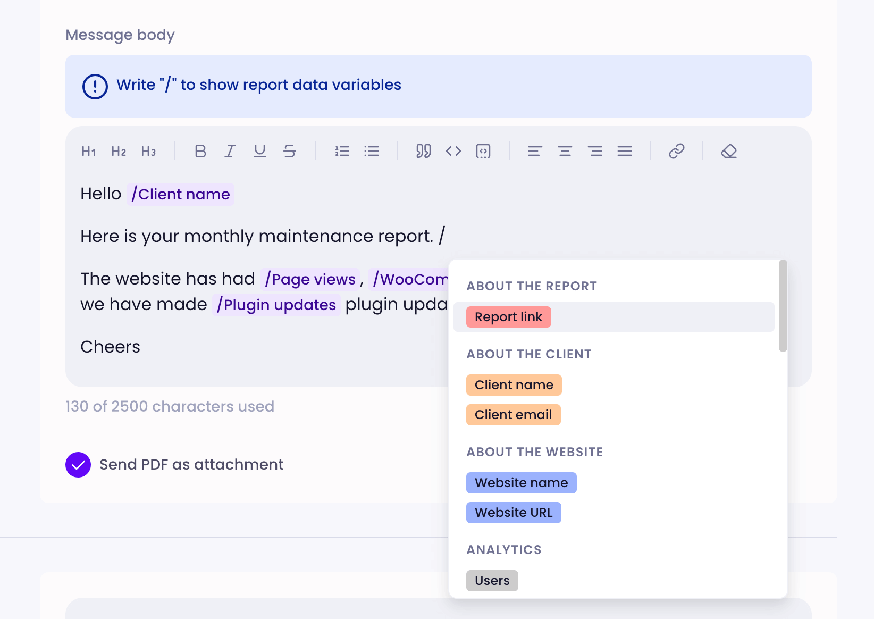Apply Heading 1 formatting
The width and height of the screenshot is (874, 619).
coord(88,151)
